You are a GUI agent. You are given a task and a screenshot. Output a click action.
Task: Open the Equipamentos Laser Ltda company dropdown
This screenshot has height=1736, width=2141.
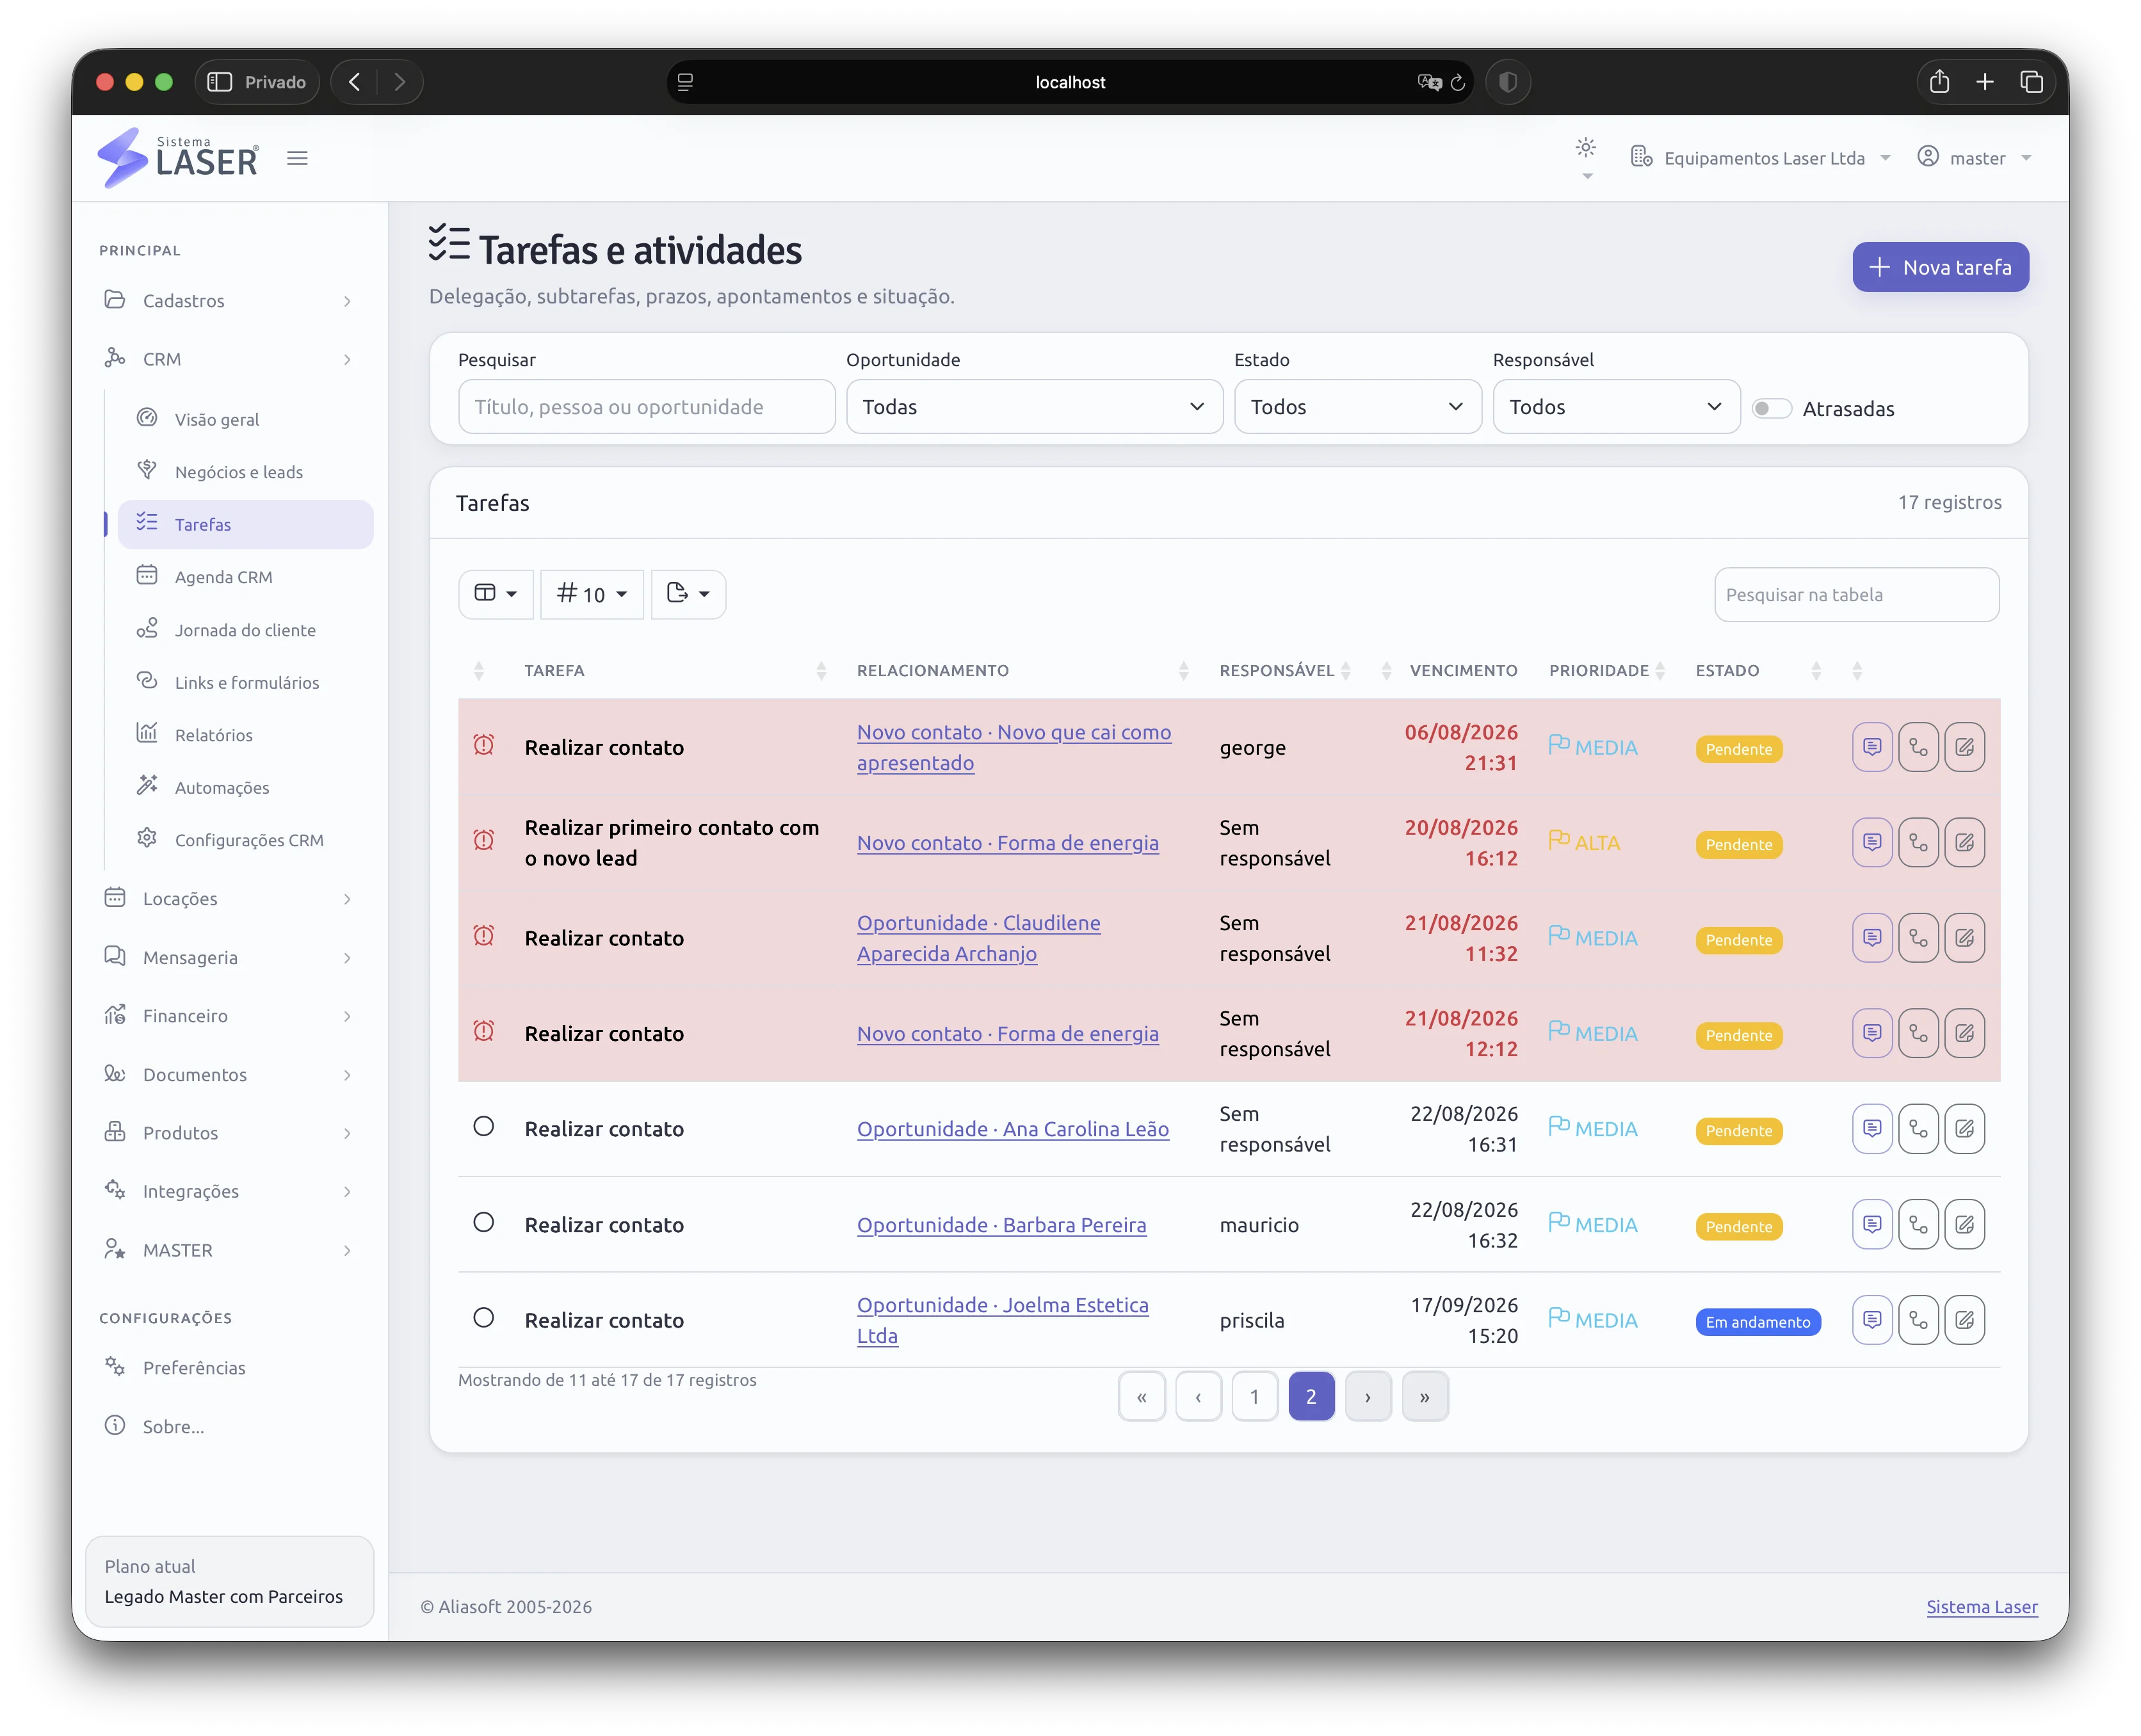point(1761,158)
